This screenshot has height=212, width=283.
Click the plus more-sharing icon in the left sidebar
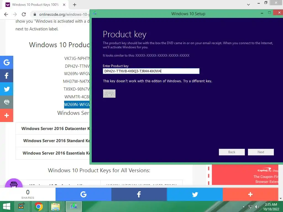point(7,115)
